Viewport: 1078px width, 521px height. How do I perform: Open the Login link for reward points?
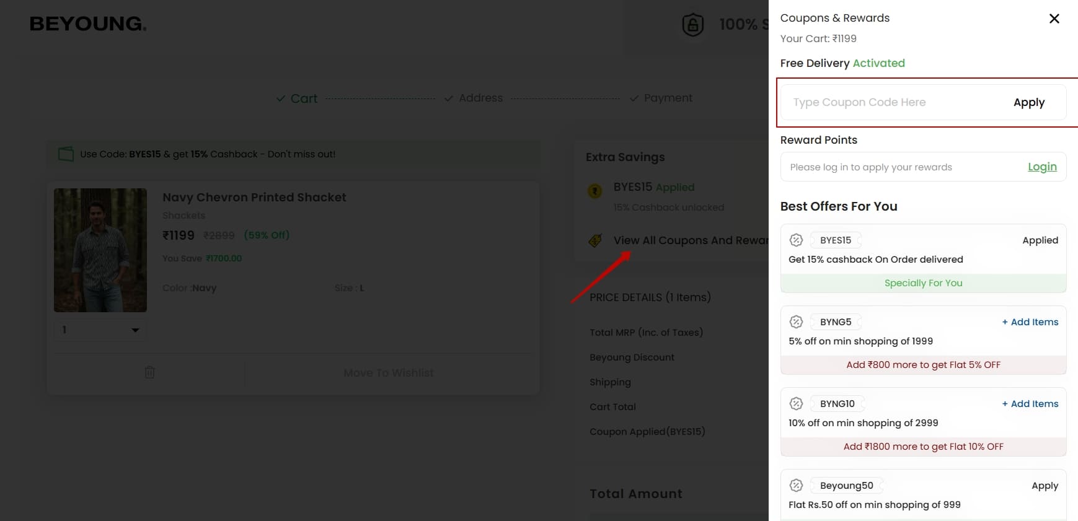1042,167
